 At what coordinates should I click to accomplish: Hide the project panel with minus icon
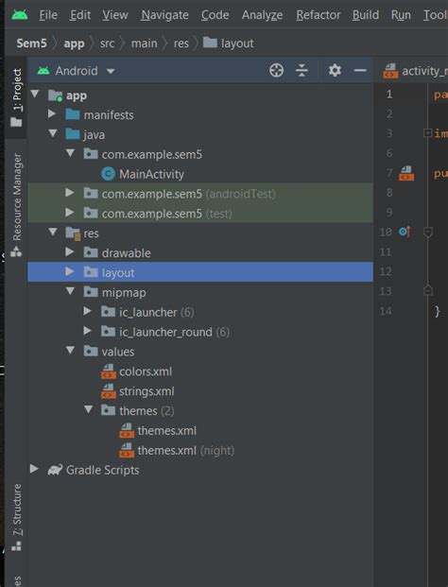[360, 70]
